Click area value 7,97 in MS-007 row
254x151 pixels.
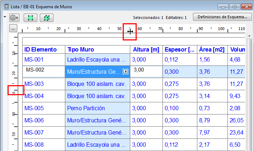click(x=212, y=133)
